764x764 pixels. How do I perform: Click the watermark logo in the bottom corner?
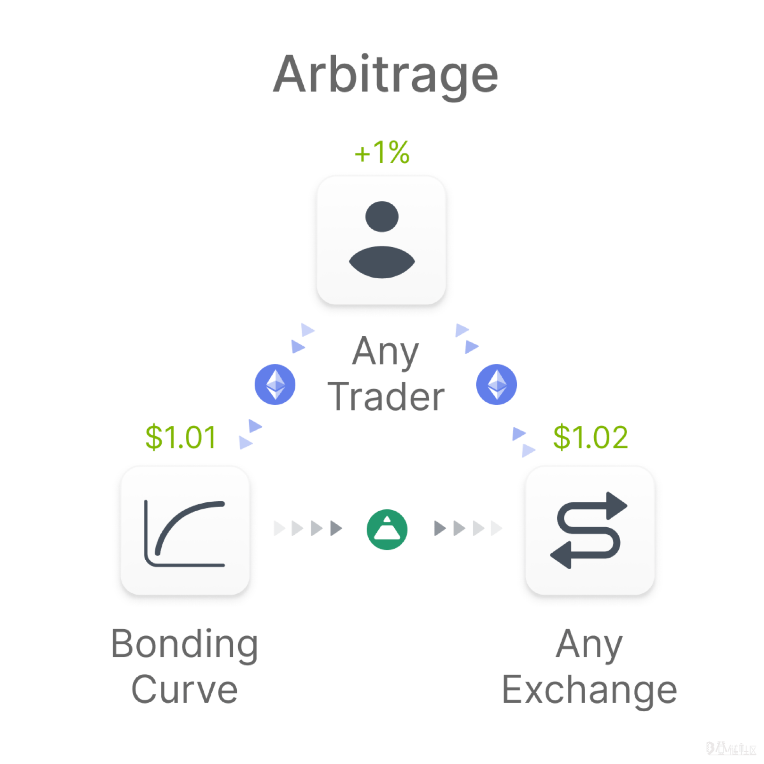coord(731,748)
